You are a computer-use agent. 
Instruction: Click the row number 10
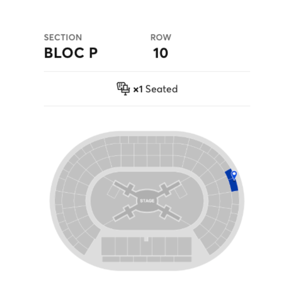pyautogui.click(x=160, y=53)
